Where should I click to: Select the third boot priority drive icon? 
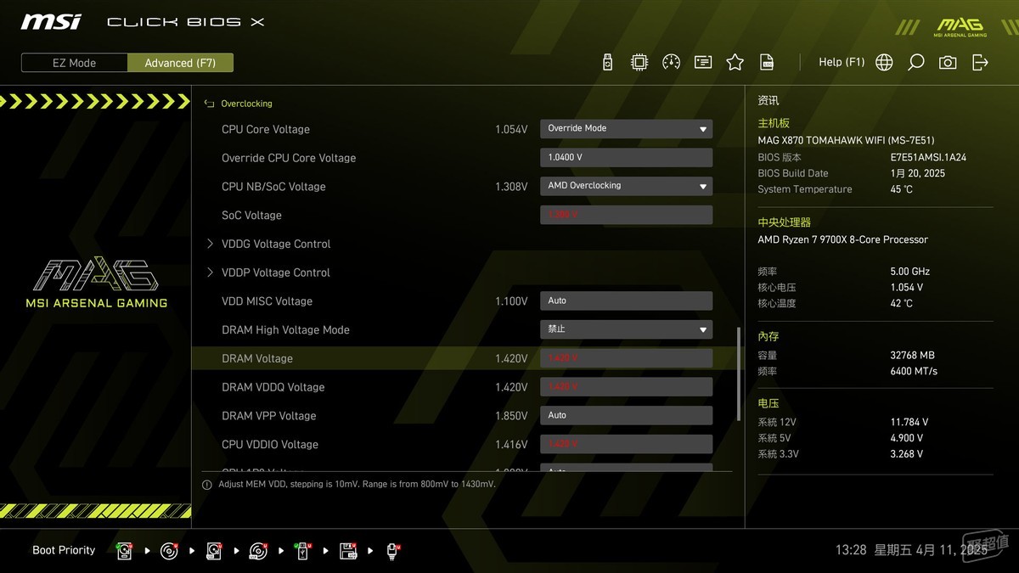tap(214, 551)
